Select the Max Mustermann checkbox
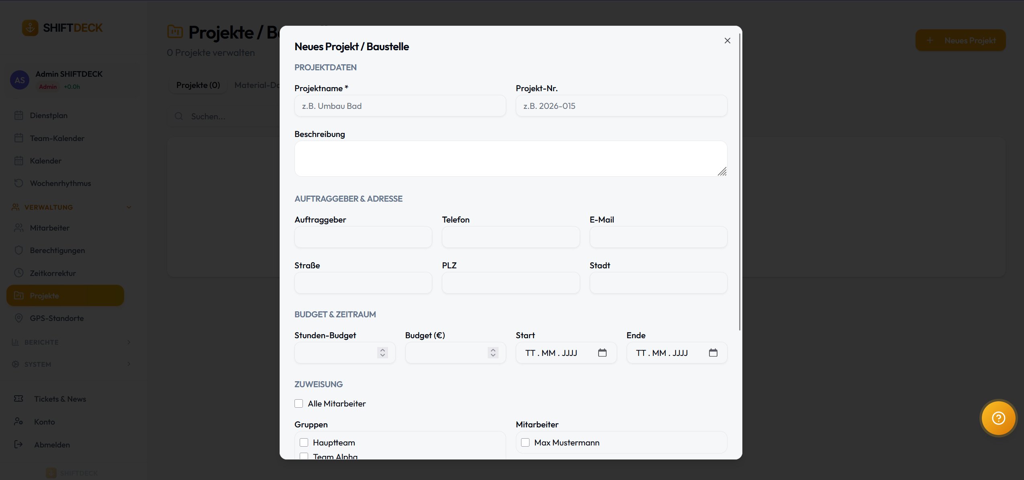Image resolution: width=1024 pixels, height=480 pixels. [x=525, y=443]
